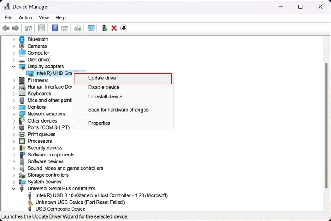Scan for hardware changes via monitor toolbar icon
The height and width of the screenshot is (221, 331).
[x=91, y=28]
